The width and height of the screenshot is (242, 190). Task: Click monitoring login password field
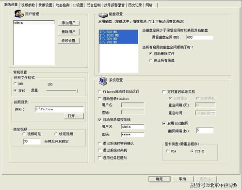(x=132, y=134)
